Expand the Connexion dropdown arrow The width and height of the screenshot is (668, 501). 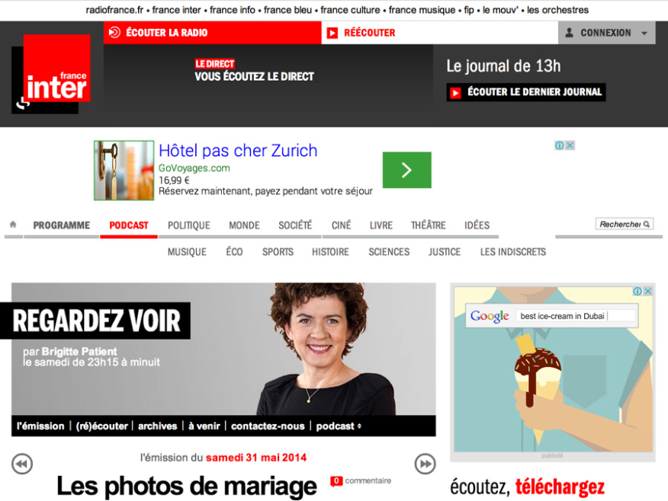pos(644,34)
